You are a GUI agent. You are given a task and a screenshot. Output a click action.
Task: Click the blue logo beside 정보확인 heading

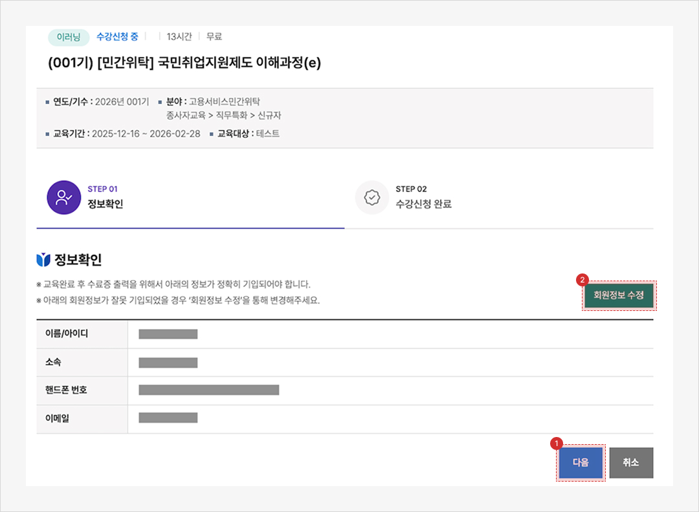(x=43, y=260)
